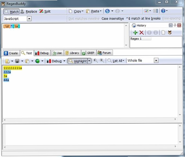Open the Save icon dropdown arrow
Screen dimensions: 185x157
[22, 61]
